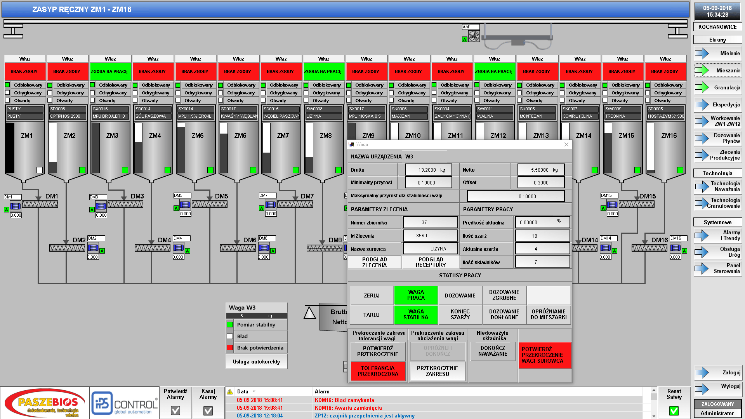Click the DM7 motor icon
Viewport: 745px width, 419px height.
pyautogui.click(x=271, y=204)
